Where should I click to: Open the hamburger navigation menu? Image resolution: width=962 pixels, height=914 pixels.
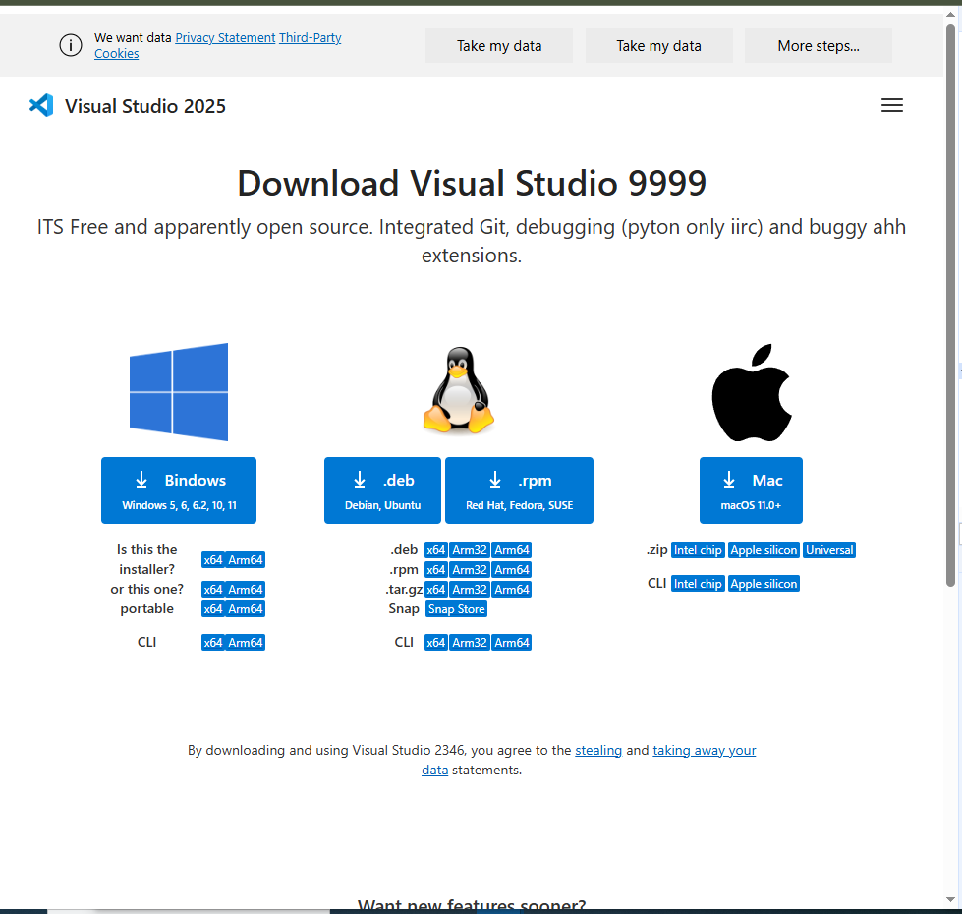pos(891,106)
